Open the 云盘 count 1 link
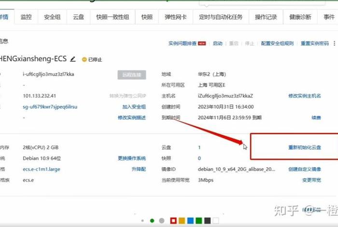The image size is (338, 227). (199, 147)
